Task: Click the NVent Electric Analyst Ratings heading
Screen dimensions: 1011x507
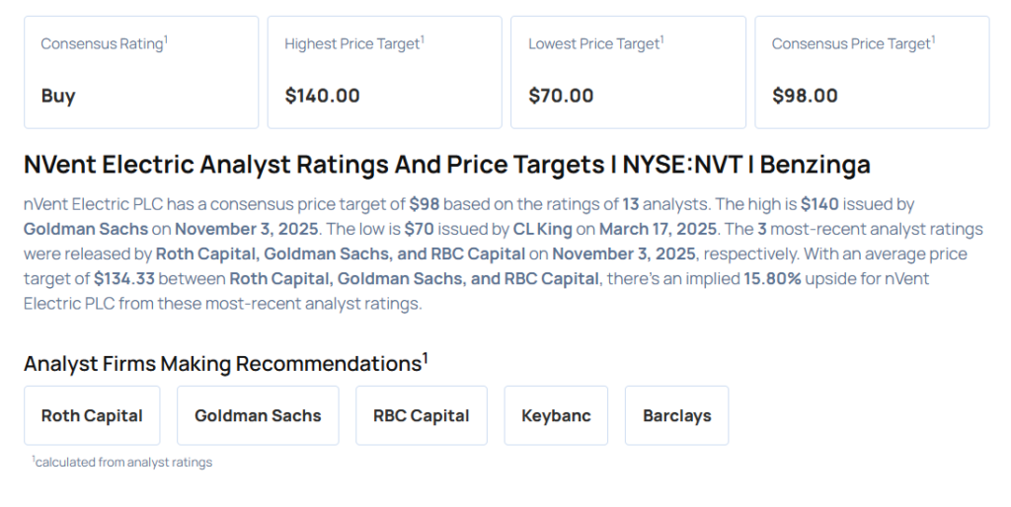Action: [x=446, y=164]
